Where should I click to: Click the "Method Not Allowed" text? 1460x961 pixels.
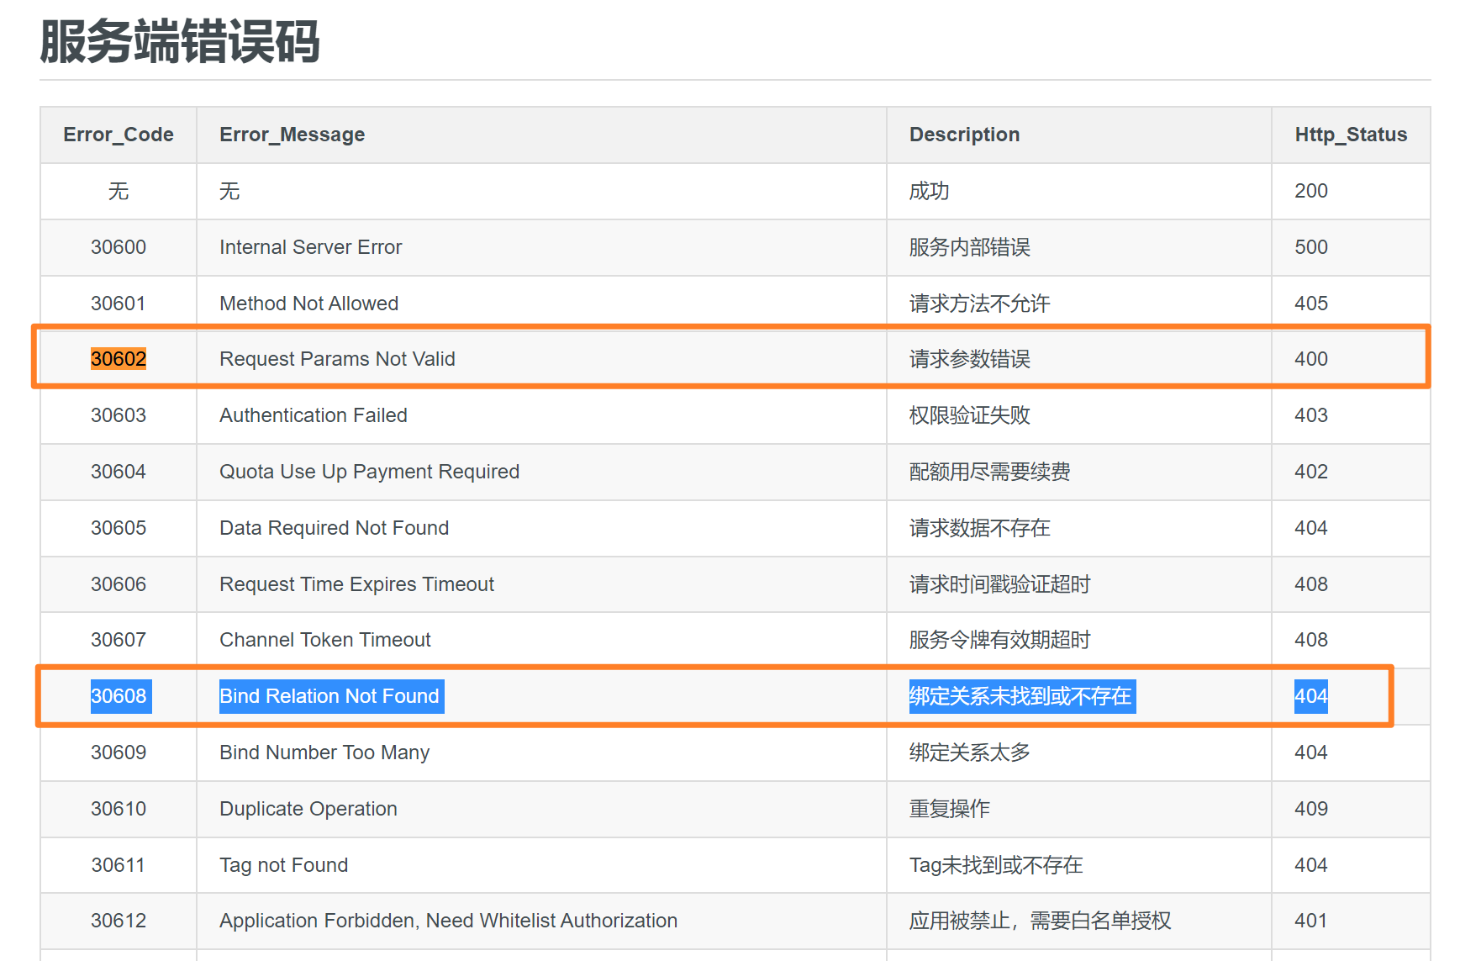[x=308, y=304]
